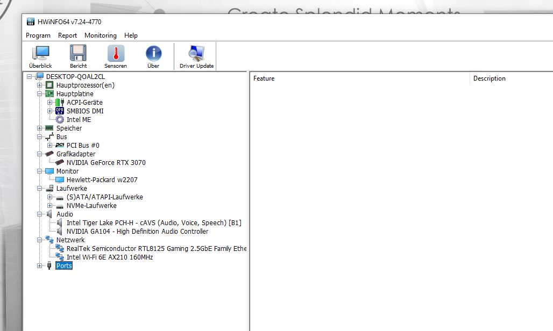The width and height of the screenshot is (553, 331).
Task: Collapse the Grafikadapter node
Action: pos(39,154)
